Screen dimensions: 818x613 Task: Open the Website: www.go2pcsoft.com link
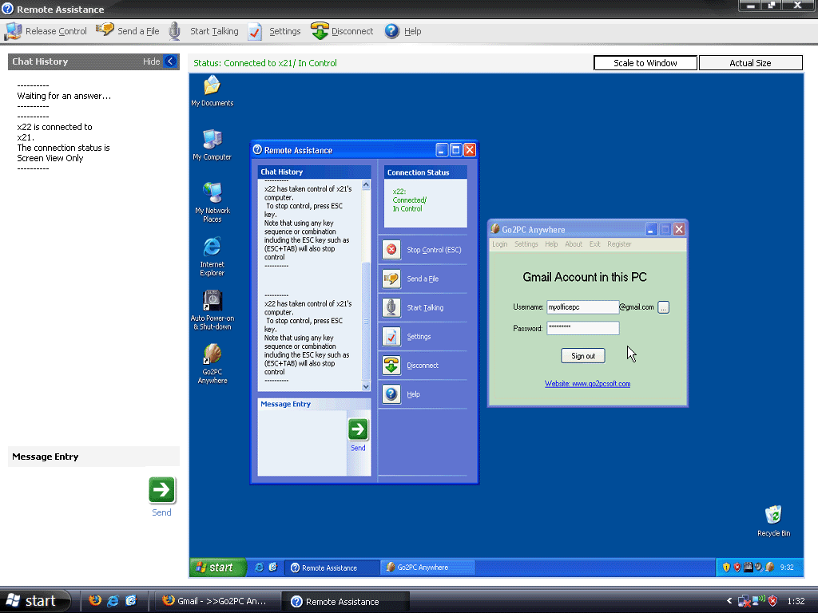pos(587,384)
